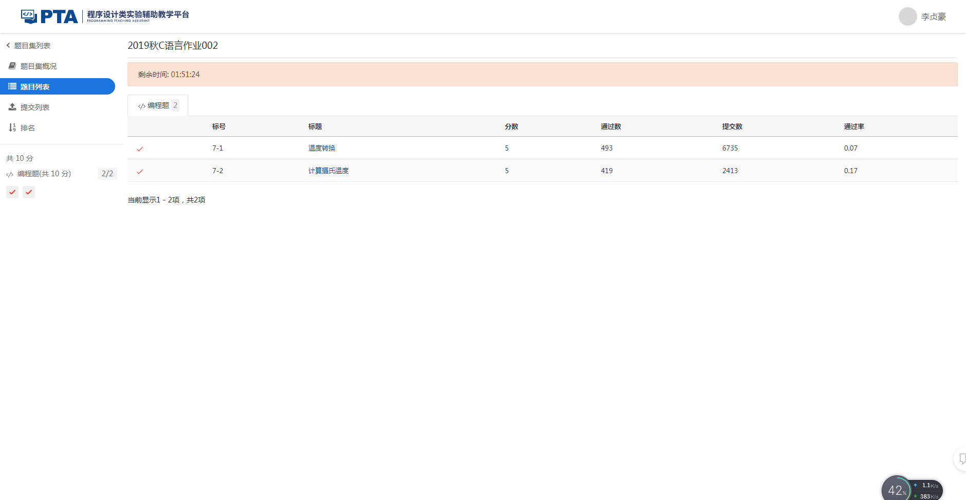This screenshot has width=966, height=500.
Task: Click the submission count 6735
Action: tap(730, 148)
